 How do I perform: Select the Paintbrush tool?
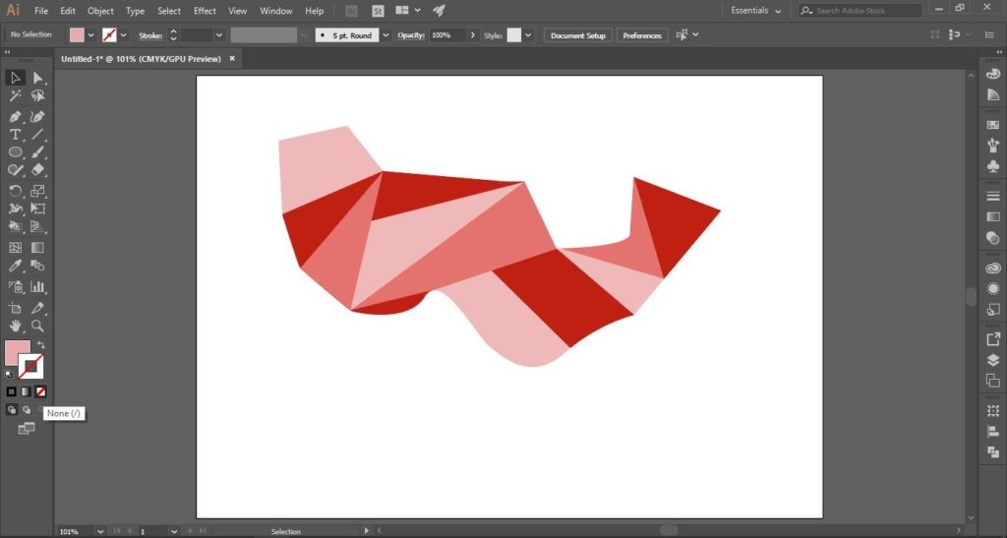38,152
